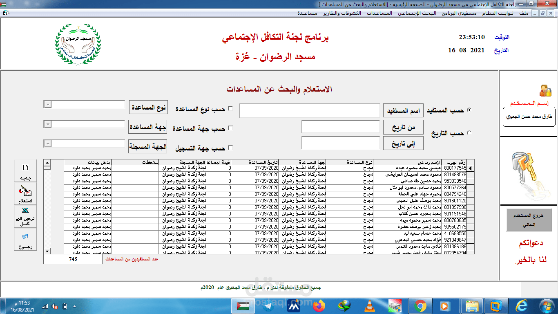Click the battery tray icon
Screen dimensions: 558x314
[65, 306]
